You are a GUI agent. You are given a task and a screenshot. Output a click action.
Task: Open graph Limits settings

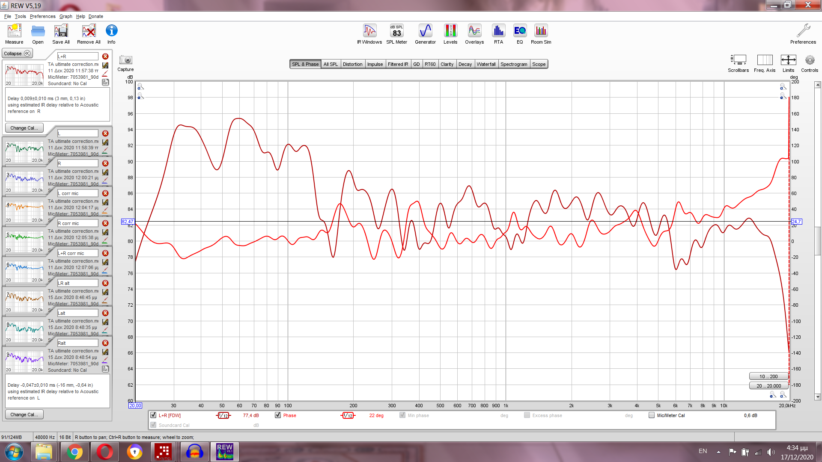788,60
